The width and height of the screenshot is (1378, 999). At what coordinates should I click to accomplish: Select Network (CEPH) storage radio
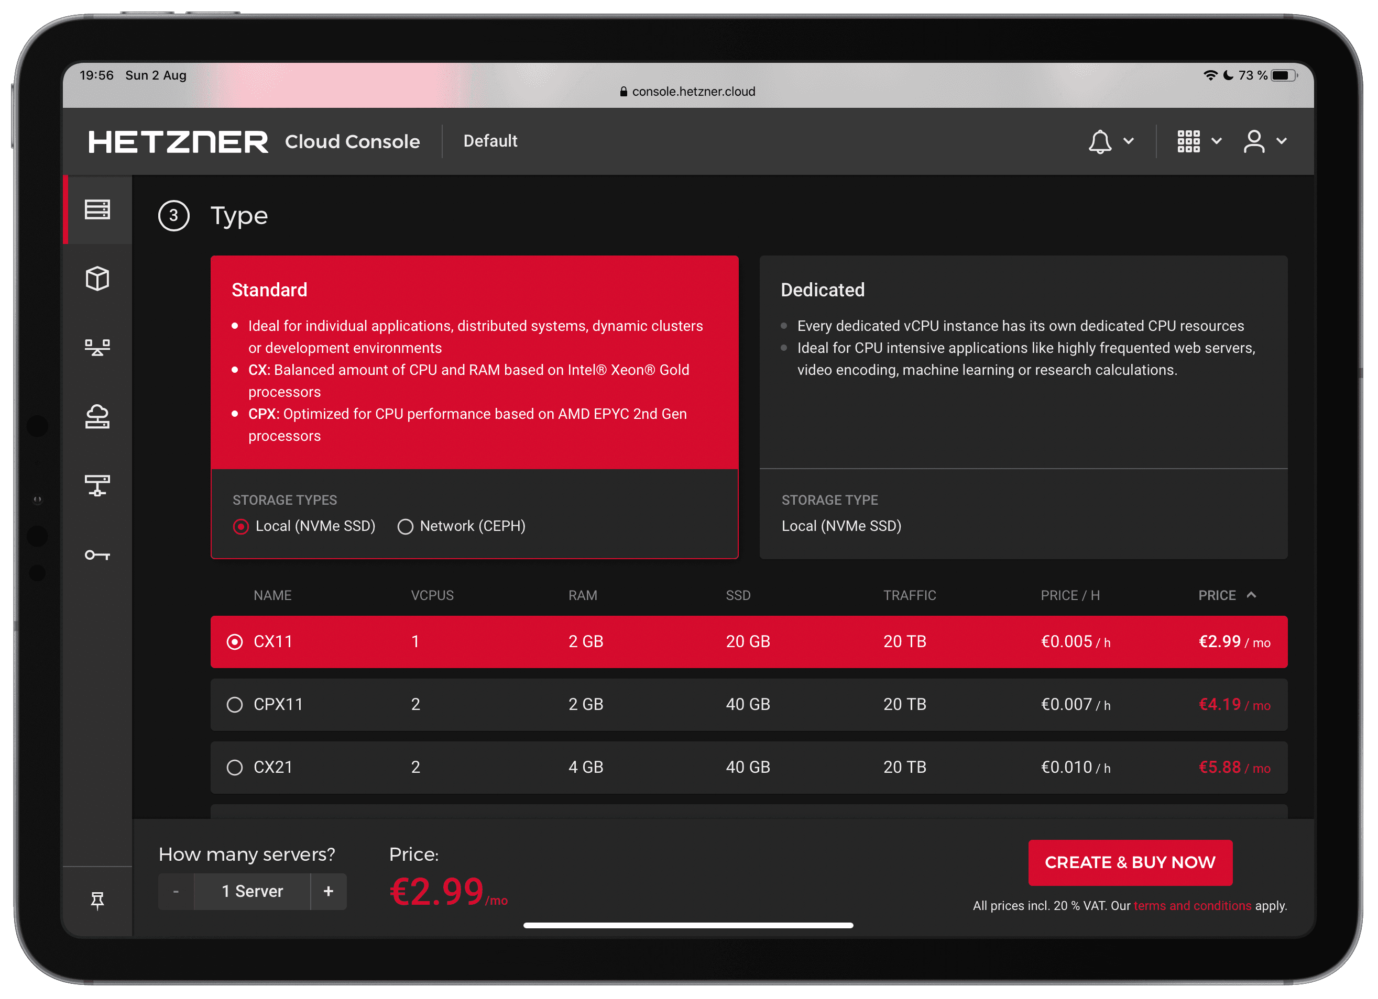pyautogui.click(x=406, y=527)
